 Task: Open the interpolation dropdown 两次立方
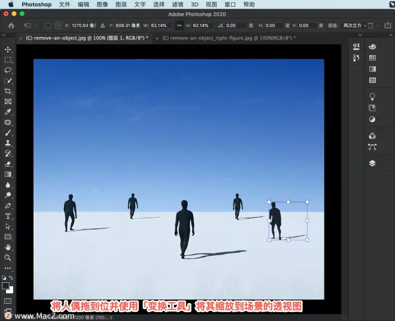354,26
